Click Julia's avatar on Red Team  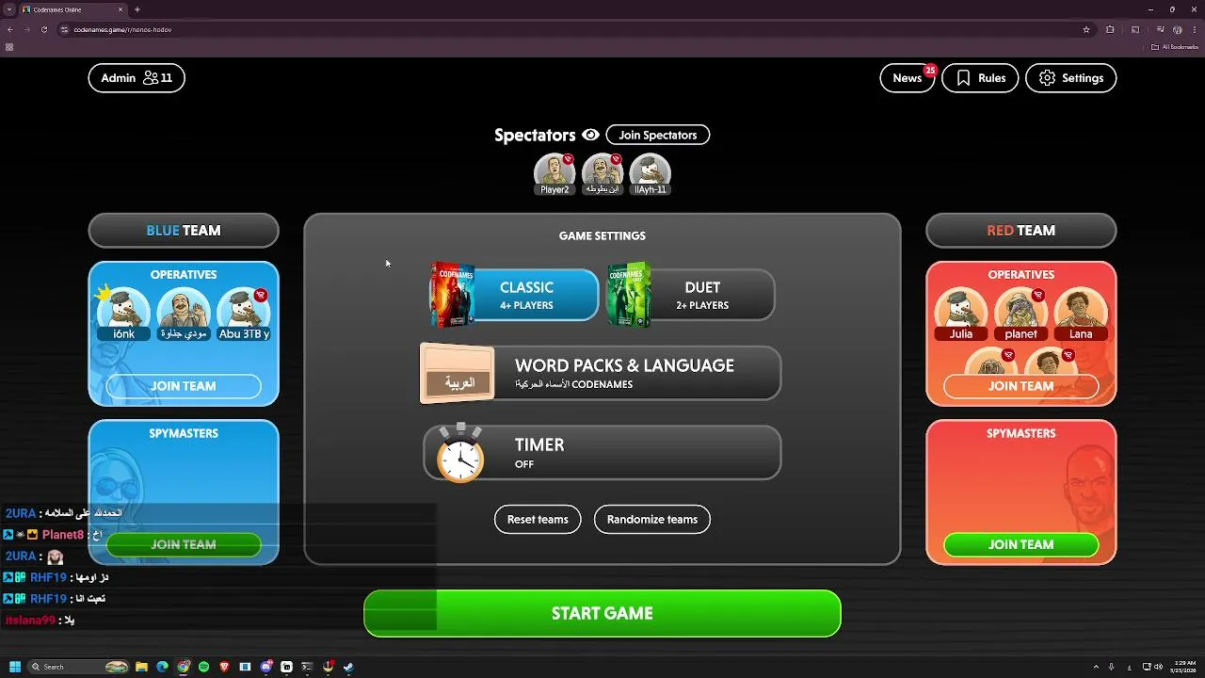961,313
